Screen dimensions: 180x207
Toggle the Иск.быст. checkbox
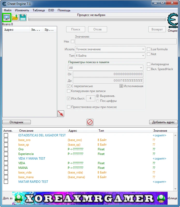69,98
